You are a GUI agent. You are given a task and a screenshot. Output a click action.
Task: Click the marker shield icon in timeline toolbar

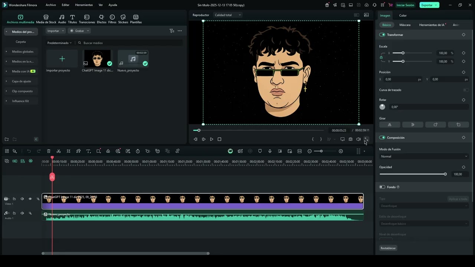click(x=260, y=151)
